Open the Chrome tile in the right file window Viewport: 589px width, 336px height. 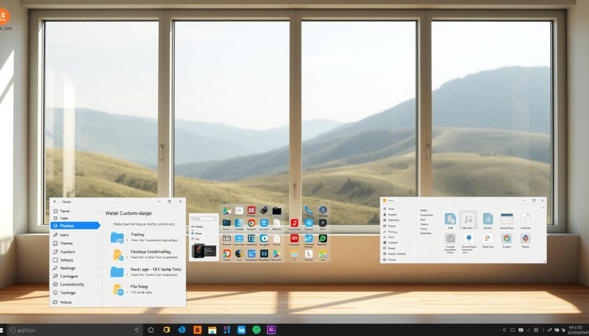(506, 239)
